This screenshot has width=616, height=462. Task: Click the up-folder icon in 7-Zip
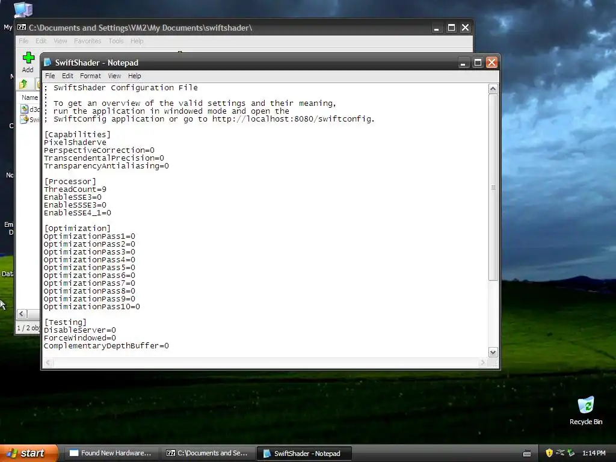23,84
